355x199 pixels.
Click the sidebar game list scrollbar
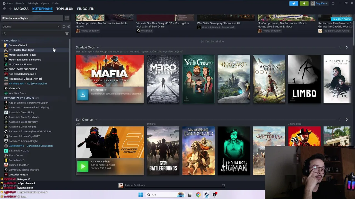coord(70,64)
